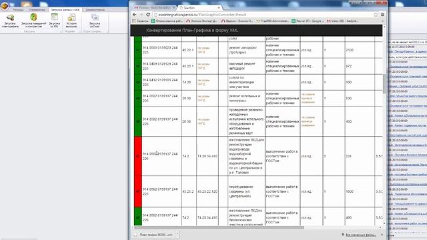Click the horizontal scrollbar of the table
Screen dimensions: 427x240
[x=220, y=227]
